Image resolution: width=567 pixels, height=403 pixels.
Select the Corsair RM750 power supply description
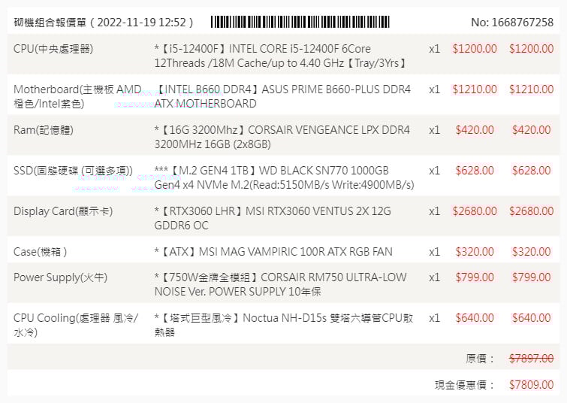(280, 284)
